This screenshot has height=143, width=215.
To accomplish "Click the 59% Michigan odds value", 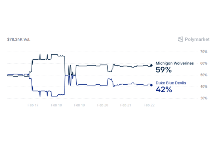I will (x=164, y=70).
